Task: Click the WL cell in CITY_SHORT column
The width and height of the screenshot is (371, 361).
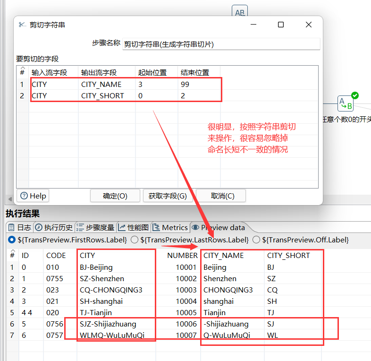Action: [293, 335]
